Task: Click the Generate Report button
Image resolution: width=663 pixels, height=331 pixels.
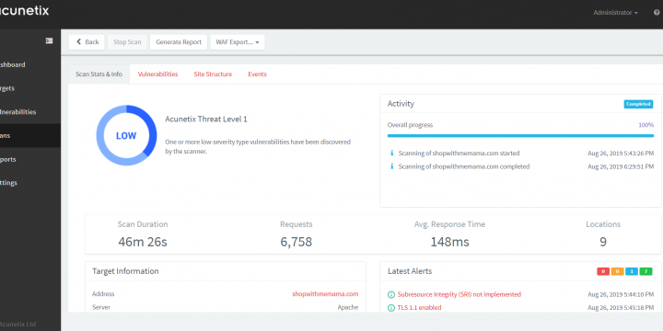Action: point(179,42)
